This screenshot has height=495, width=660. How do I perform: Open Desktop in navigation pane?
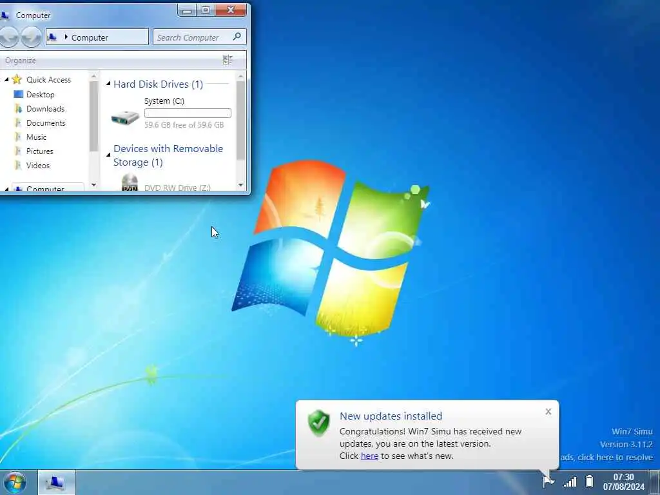(x=41, y=95)
